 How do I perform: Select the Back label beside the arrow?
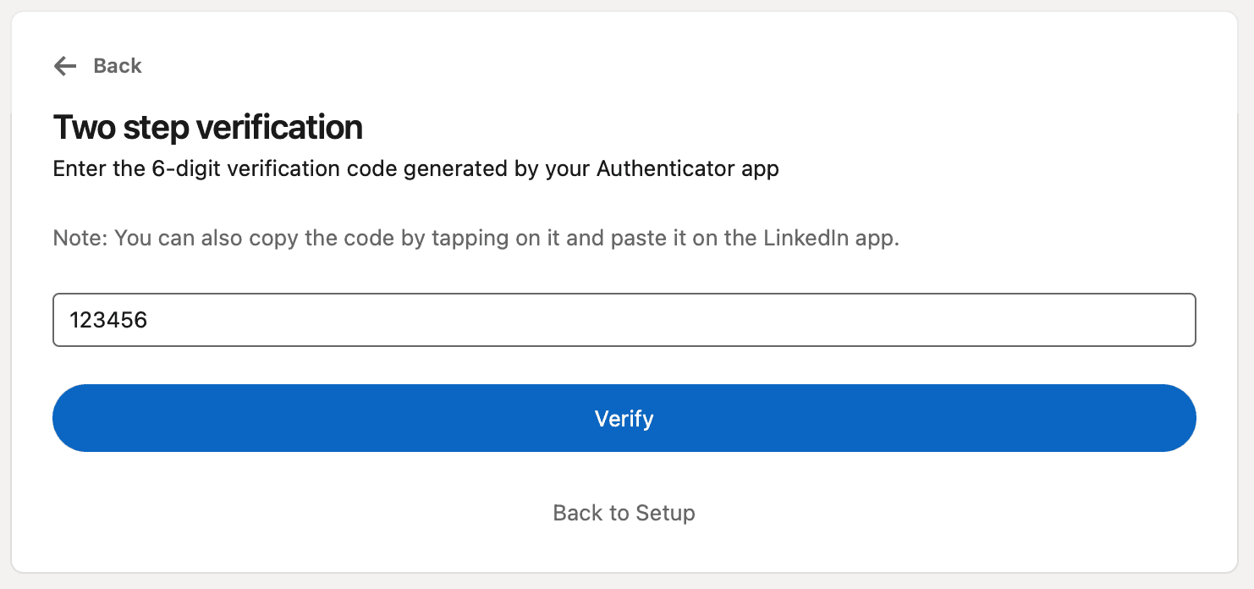click(118, 66)
